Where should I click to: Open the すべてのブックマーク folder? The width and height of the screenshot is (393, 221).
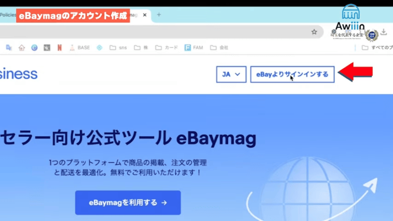(x=376, y=48)
